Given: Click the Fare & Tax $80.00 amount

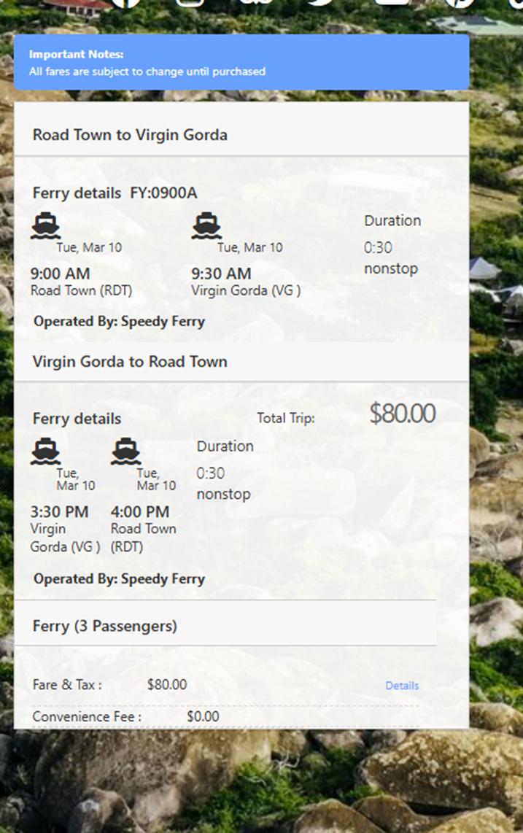Looking at the screenshot, I should (x=167, y=685).
